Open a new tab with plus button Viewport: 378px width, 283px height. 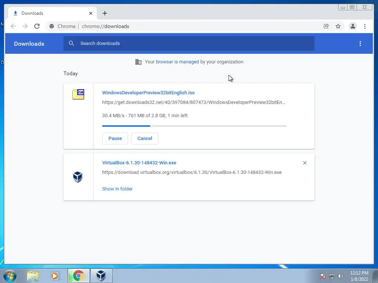pyautogui.click(x=104, y=13)
